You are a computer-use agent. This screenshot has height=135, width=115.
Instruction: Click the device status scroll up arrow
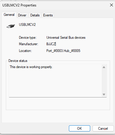tap(104, 67)
